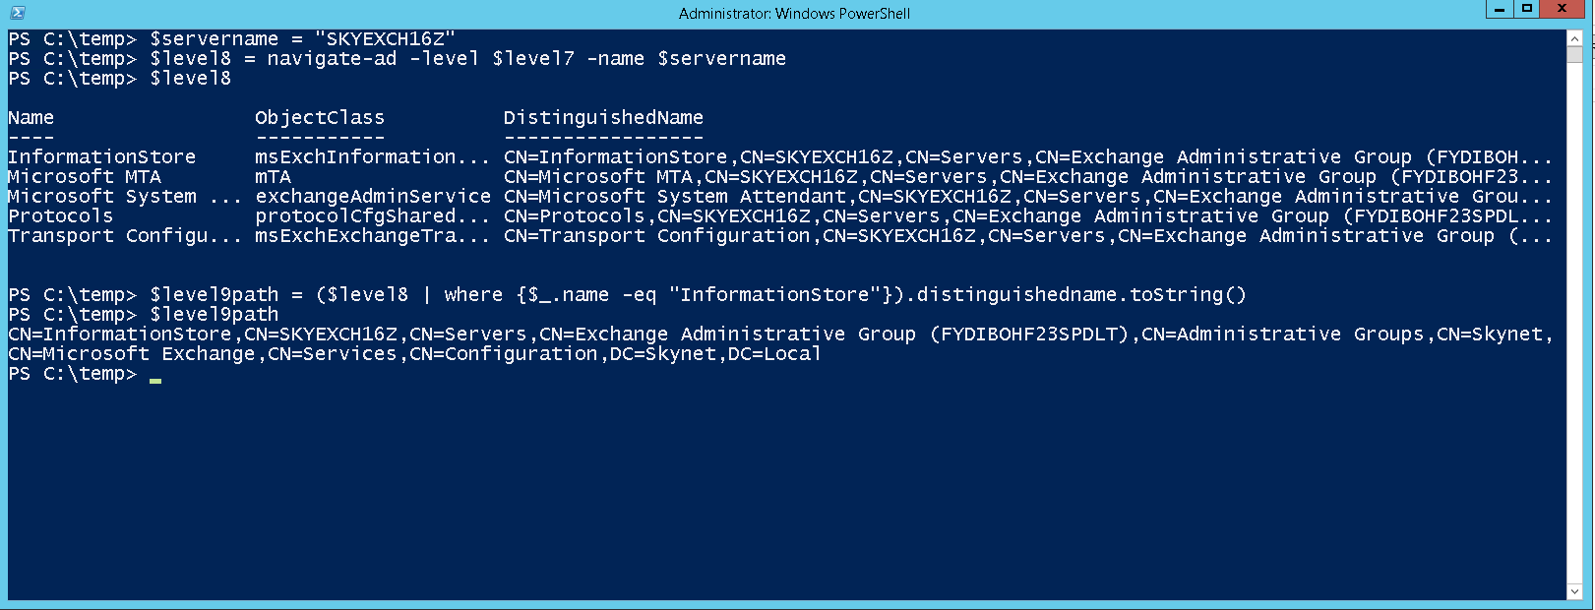This screenshot has height=610, width=1595.
Task: Click the Protocols row name
Action: click(x=61, y=216)
